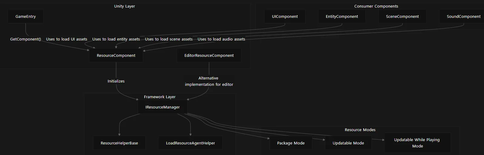
Task: Select the Uses to load UI assets label
Action: coord(67,39)
